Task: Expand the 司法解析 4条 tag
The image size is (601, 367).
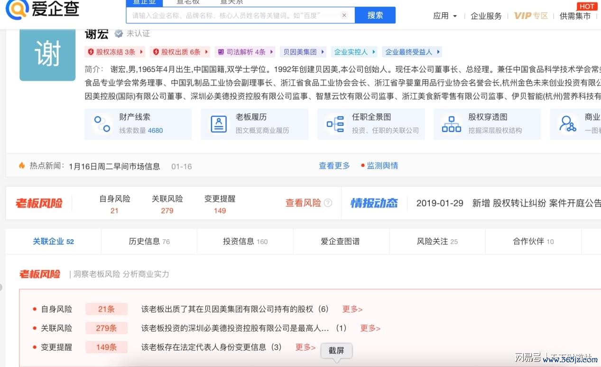Action: (x=246, y=52)
